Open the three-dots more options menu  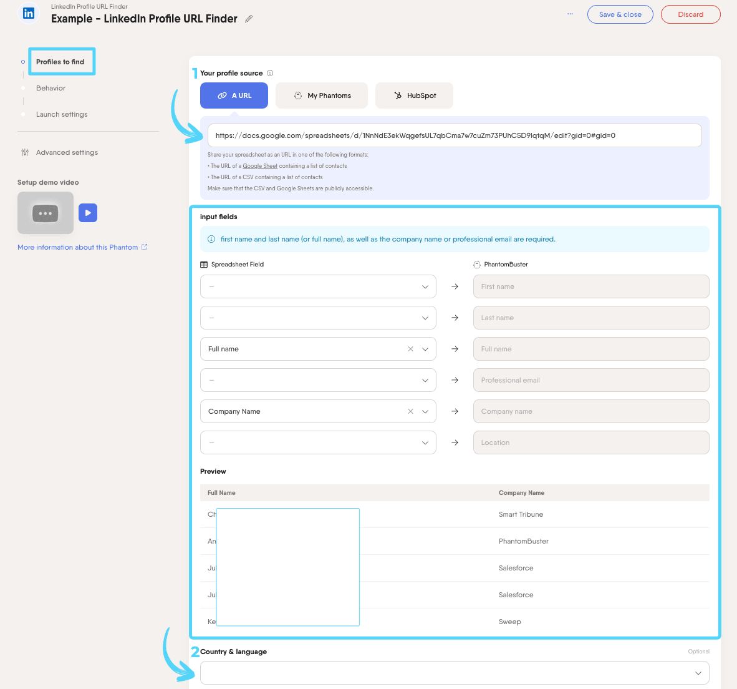tap(570, 14)
